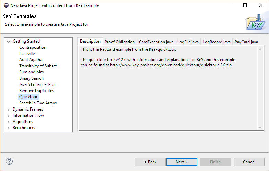Choose Search in Two Arrays example
This screenshot has height=171, width=269.
point(38,103)
